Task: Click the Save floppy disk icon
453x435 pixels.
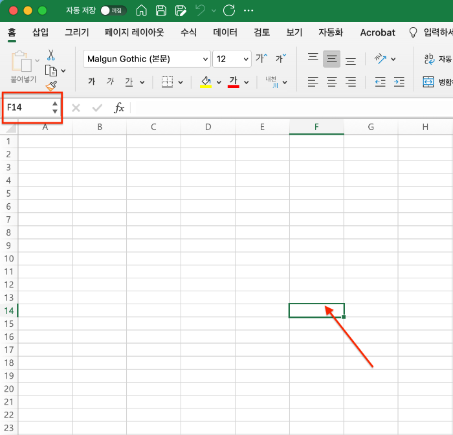Action: [x=161, y=11]
